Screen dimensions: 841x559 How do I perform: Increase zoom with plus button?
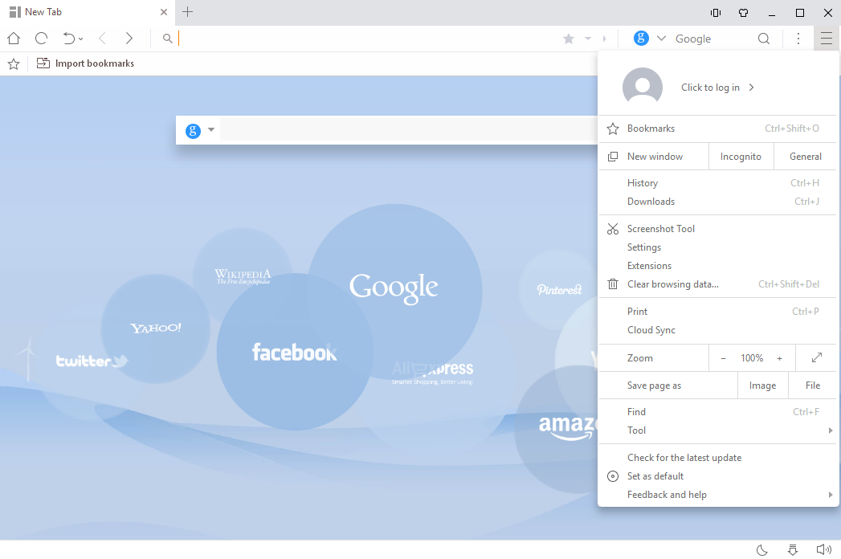point(779,358)
